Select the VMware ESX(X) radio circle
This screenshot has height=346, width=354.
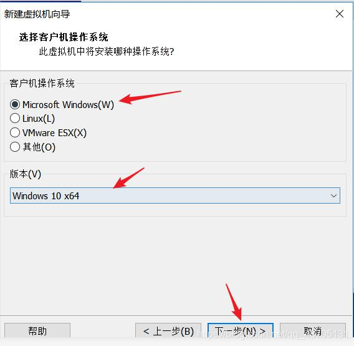click(15, 132)
